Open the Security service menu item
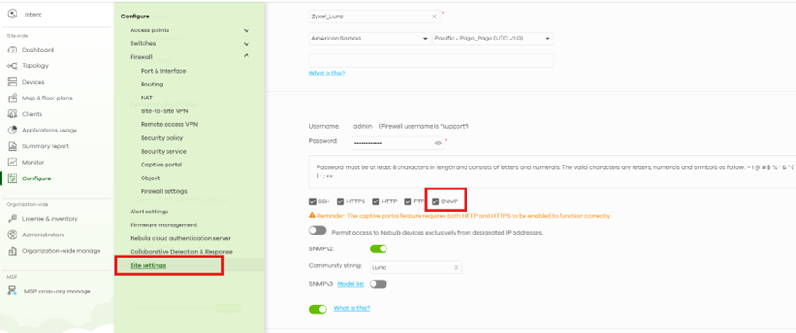 point(164,151)
